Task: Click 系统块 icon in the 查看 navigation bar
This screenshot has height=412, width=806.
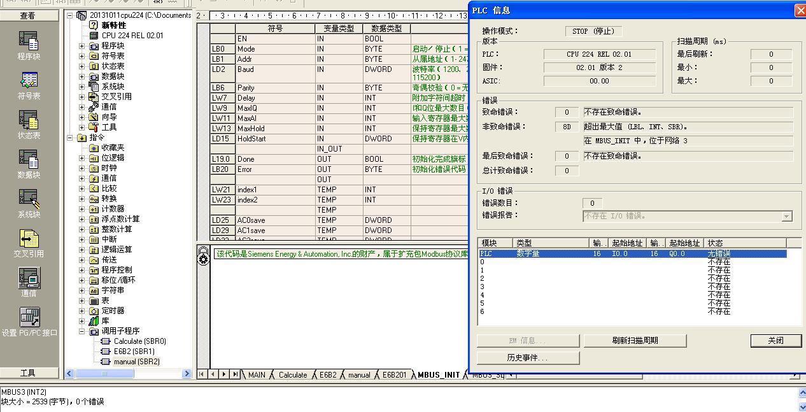Action: coord(29,199)
